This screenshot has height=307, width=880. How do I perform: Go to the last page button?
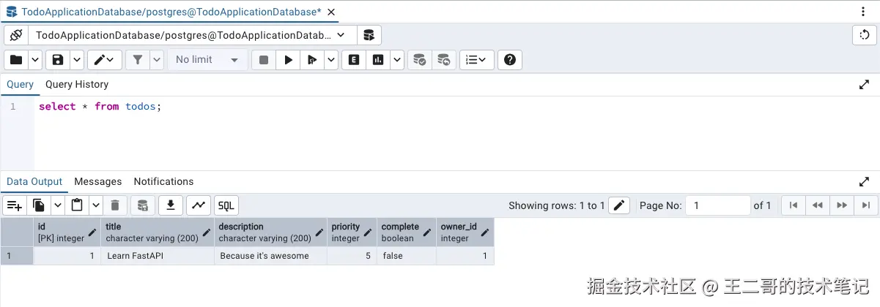tap(865, 205)
